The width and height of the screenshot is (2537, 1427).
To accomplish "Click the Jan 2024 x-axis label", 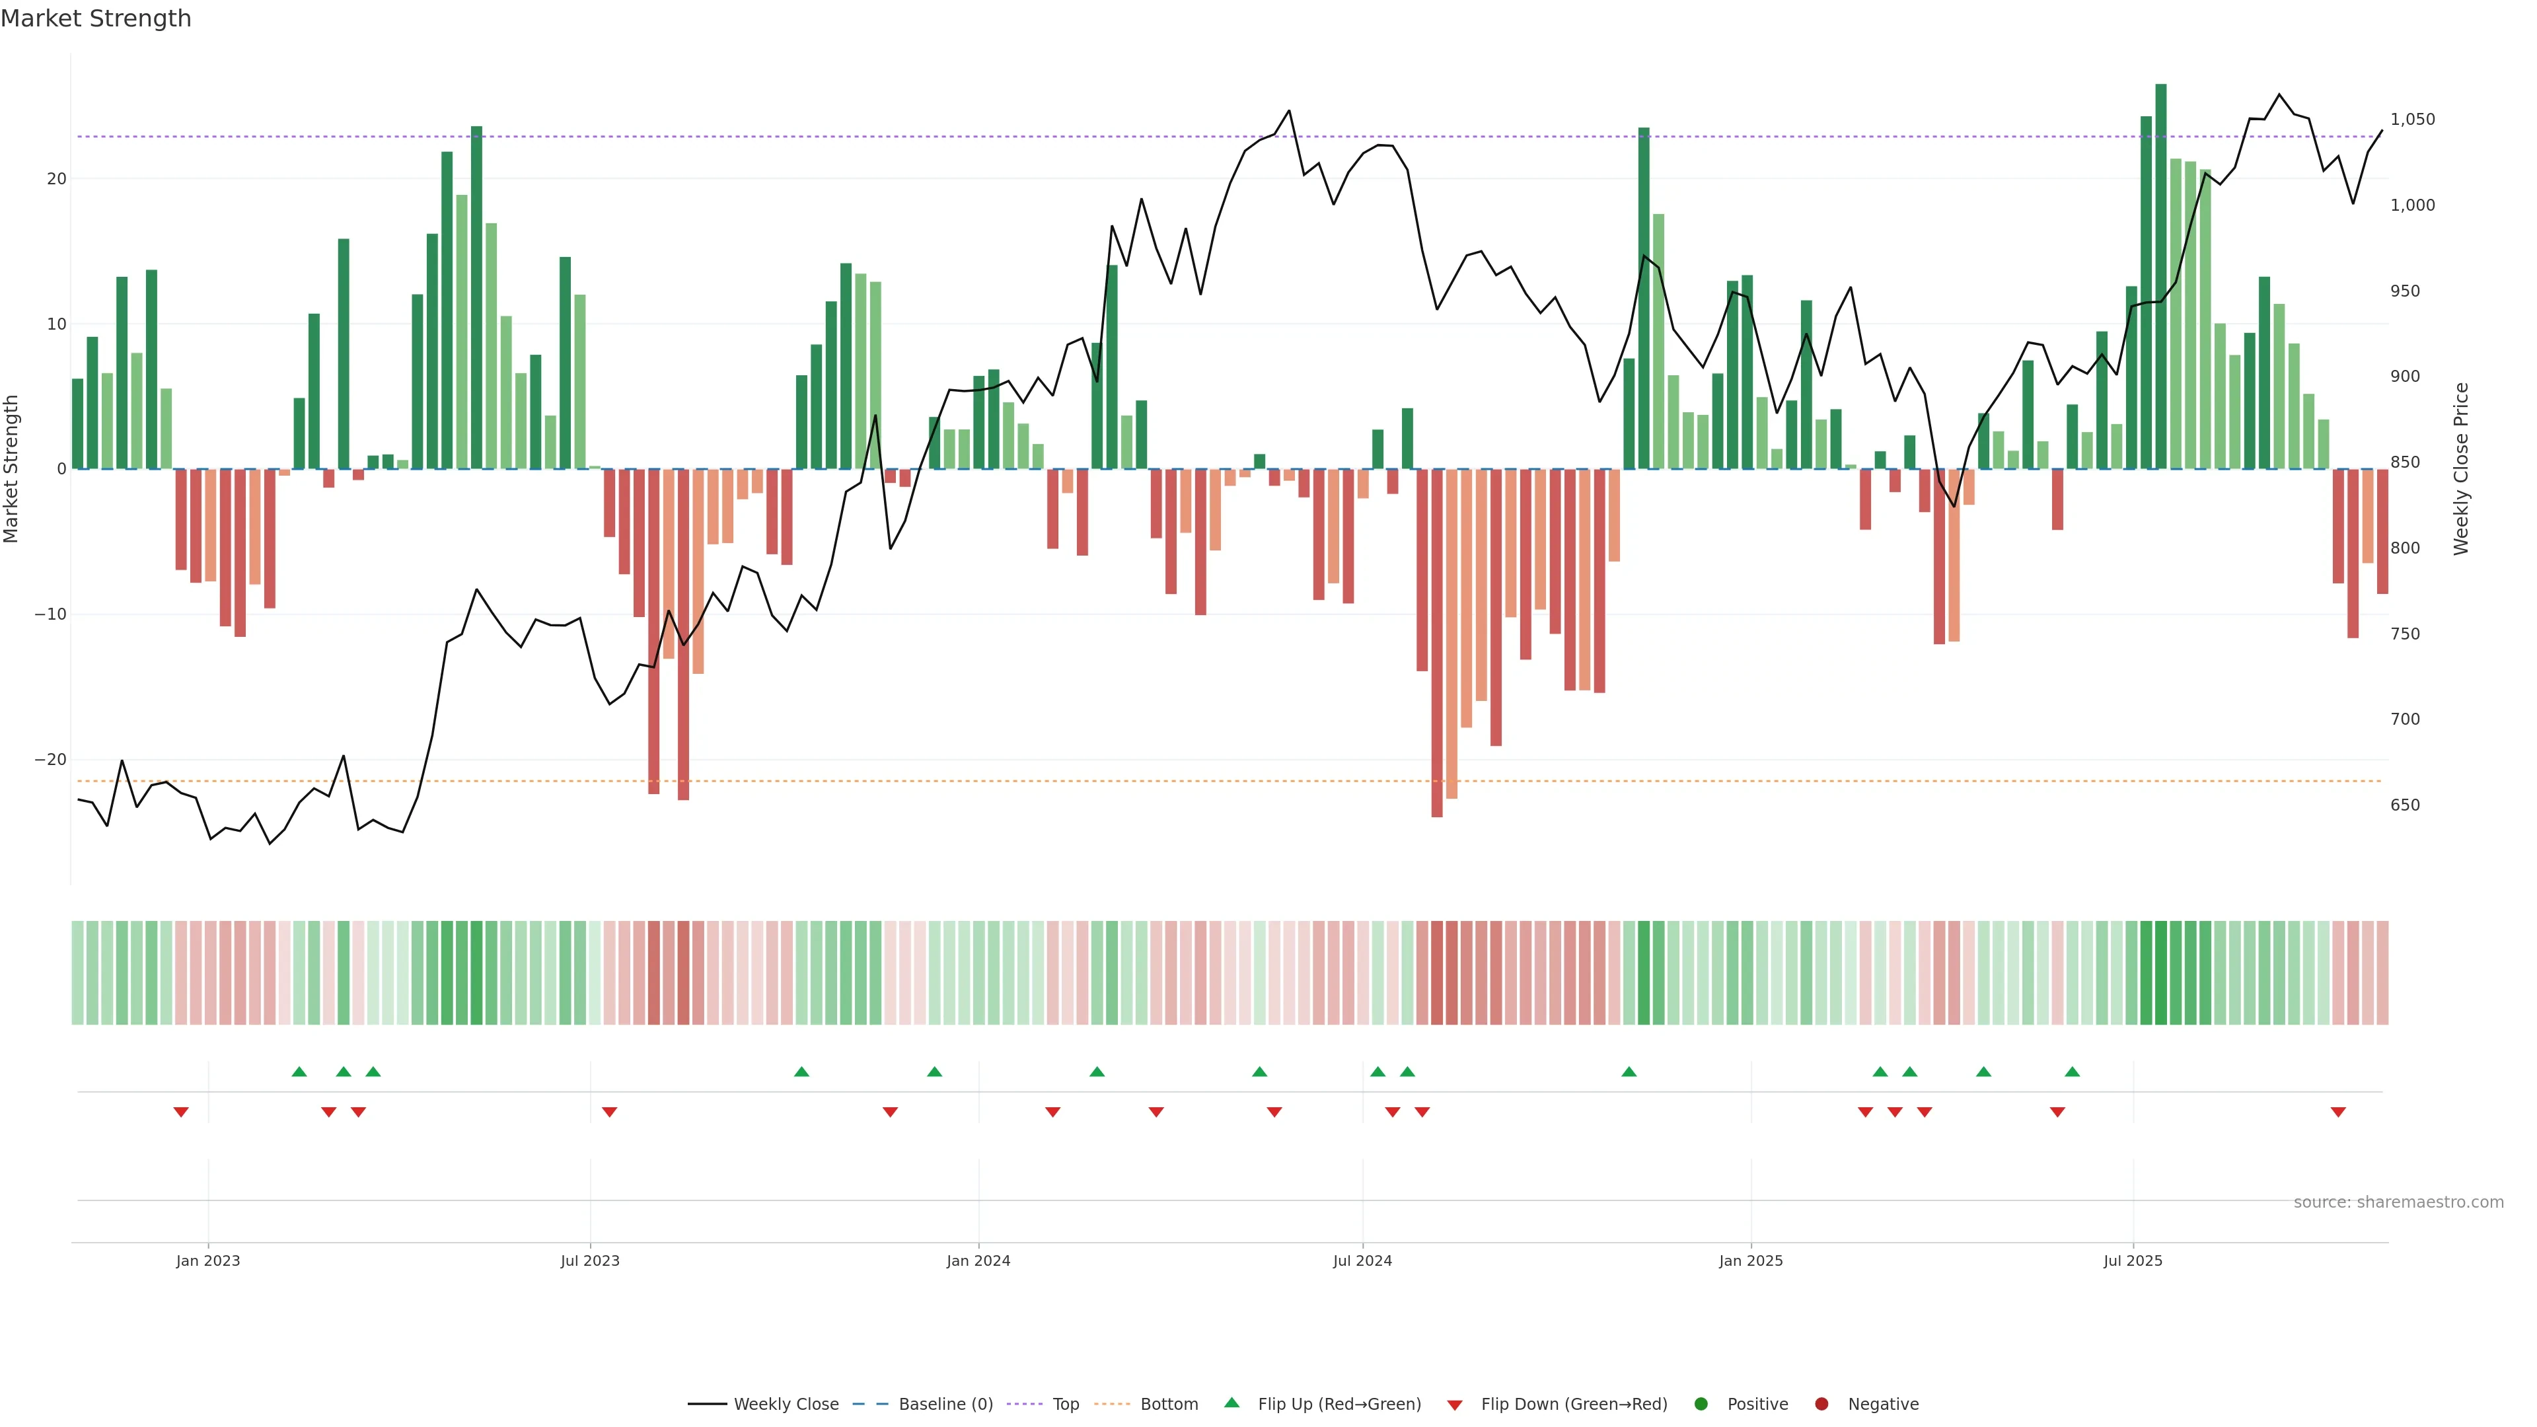I will (978, 1261).
